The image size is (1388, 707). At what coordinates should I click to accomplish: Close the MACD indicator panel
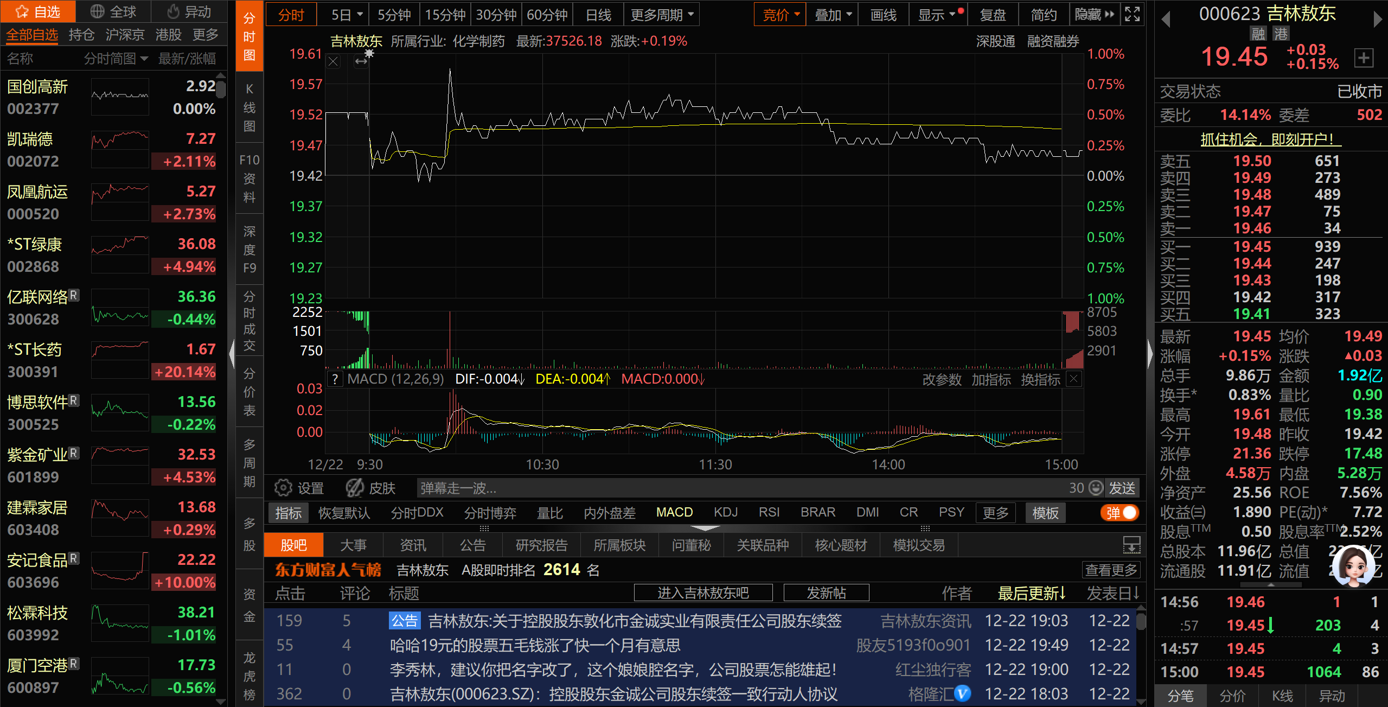(x=1073, y=379)
